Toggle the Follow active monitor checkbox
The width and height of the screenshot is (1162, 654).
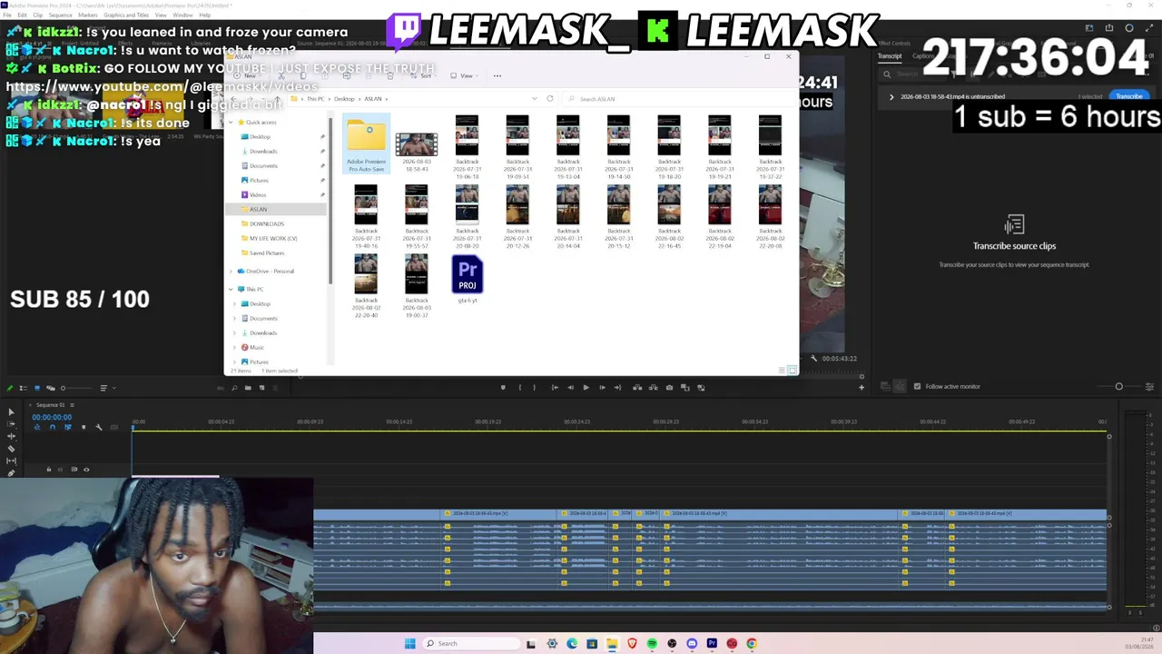click(917, 387)
